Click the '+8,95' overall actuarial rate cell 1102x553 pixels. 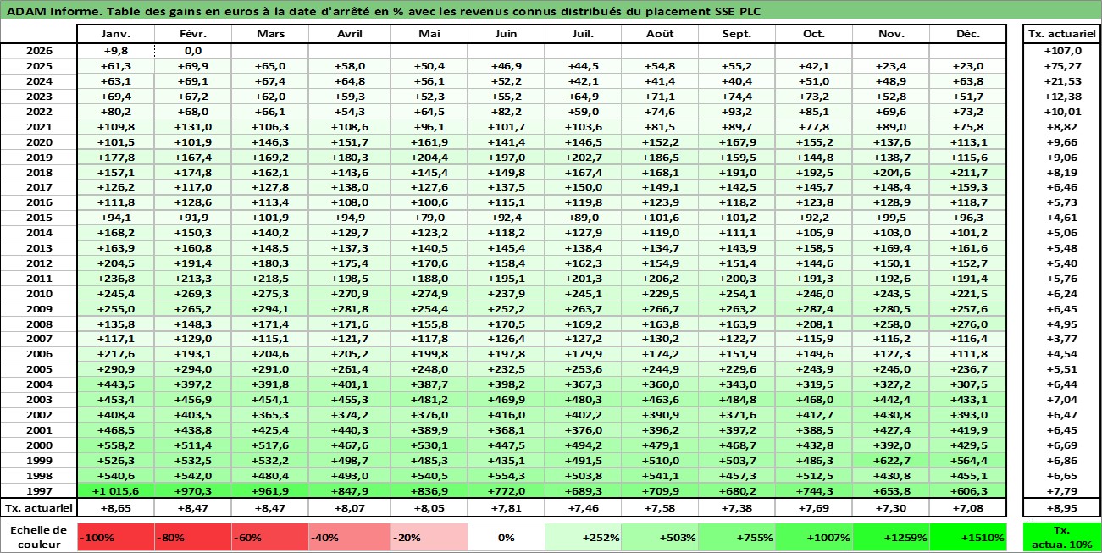pyautogui.click(x=1061, y=507)
